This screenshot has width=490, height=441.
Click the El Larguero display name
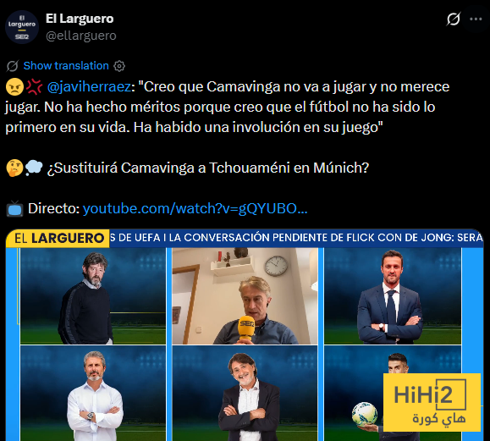[80, 19]
